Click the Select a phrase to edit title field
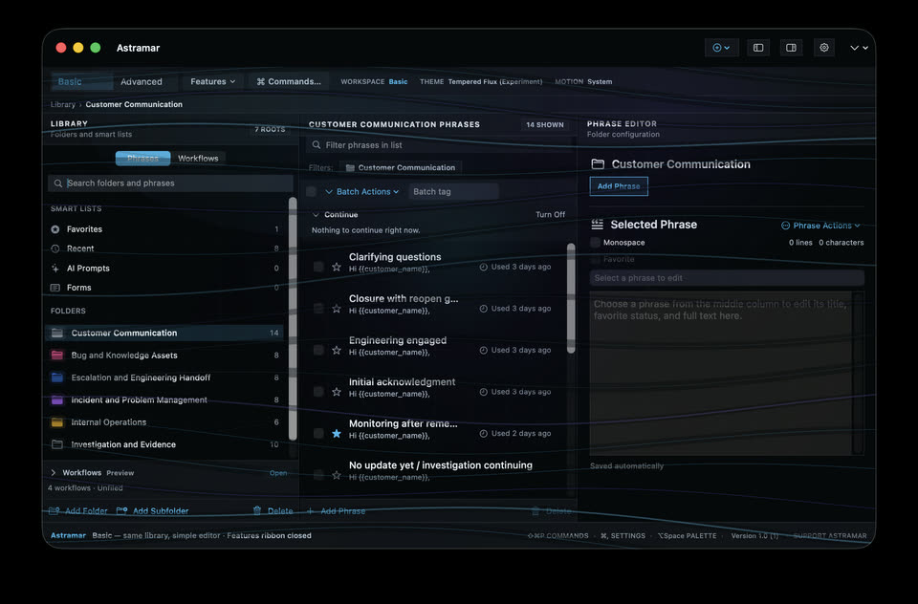The width and height of the screenshot is (918, 604). pyautogui.click(x=727, y=279)
